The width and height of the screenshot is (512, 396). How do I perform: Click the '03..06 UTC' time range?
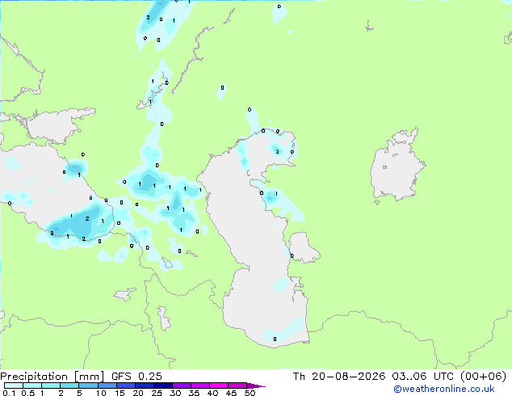423,377
